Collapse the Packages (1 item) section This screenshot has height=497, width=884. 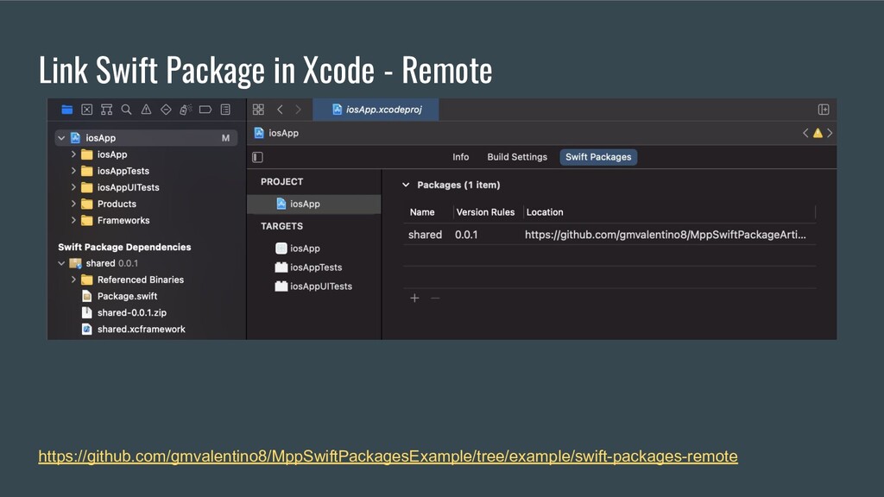406,185
